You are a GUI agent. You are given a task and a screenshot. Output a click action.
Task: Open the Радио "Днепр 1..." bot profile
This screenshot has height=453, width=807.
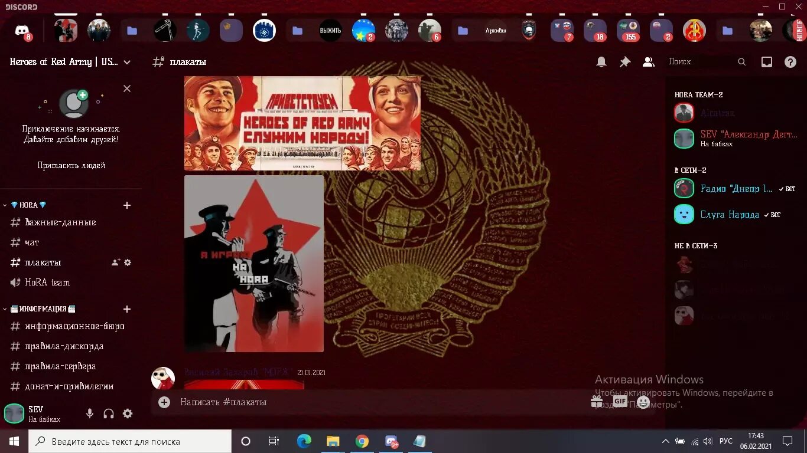tap(736, 189)
